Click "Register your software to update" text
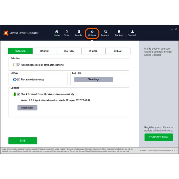This screenshot has width=179, height=179. point(159,129)
